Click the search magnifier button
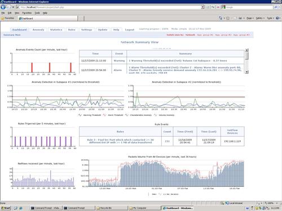The width and height of the screenshot is (282, 211). pyautogui.click(x=276, y=7)
